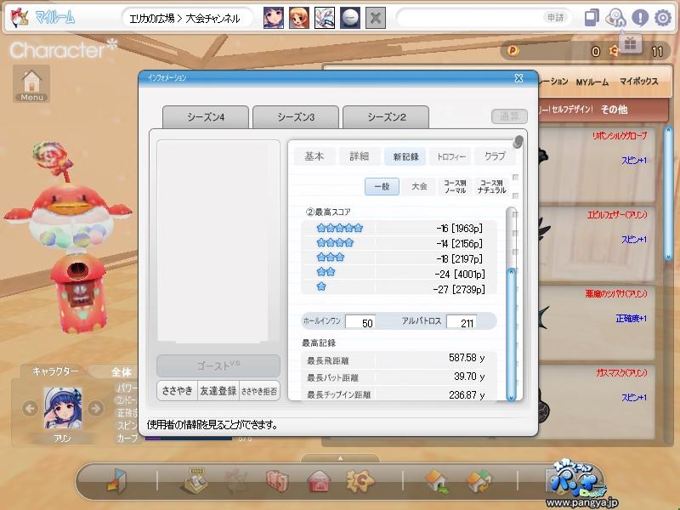Image resolution: width=680 pixels, height=510 pixels.
Task: Click the pin icon in information panel corner
Action: pyautogui.click(x=518, y=141)
